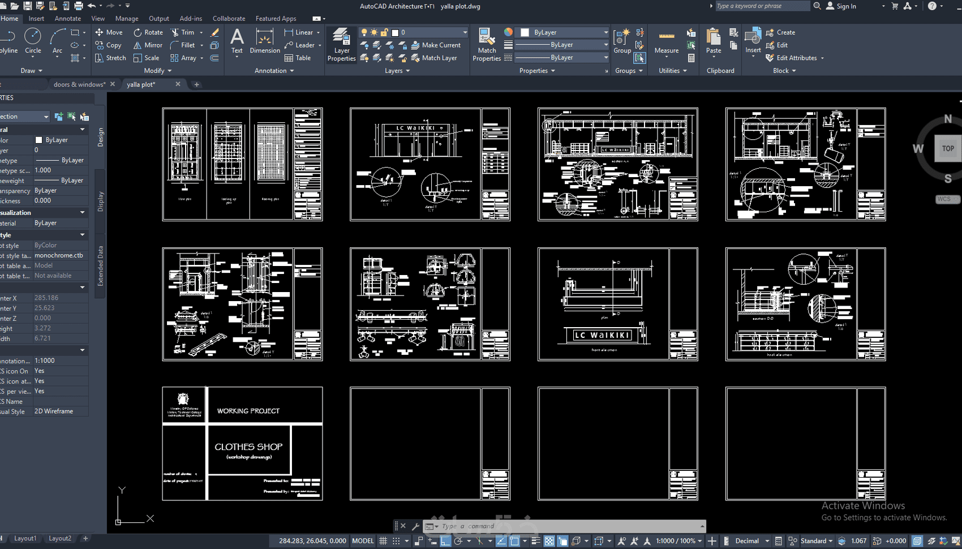
Task: Expand the Annotation panel
Action: click(274, 71)
